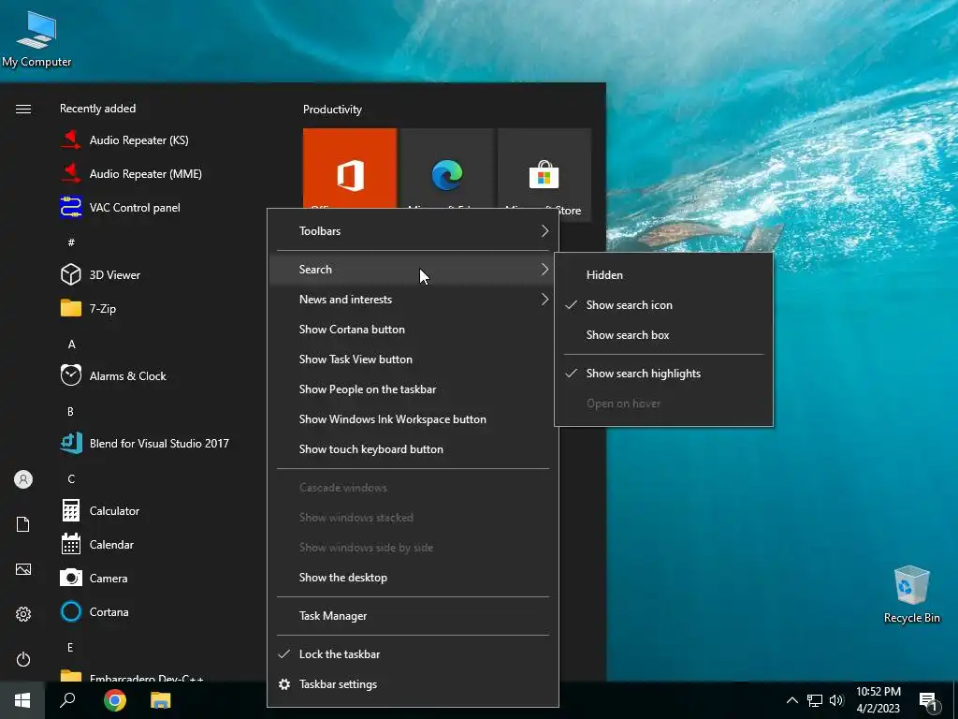
Task: Click the user account icon in Start
Action: click(23, 479)
